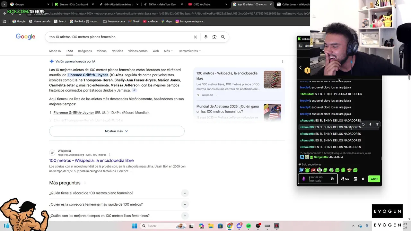The image size is (411, 231).
Task: Expand question about mejores tiempos lisos femeninos
Action: 118,216
